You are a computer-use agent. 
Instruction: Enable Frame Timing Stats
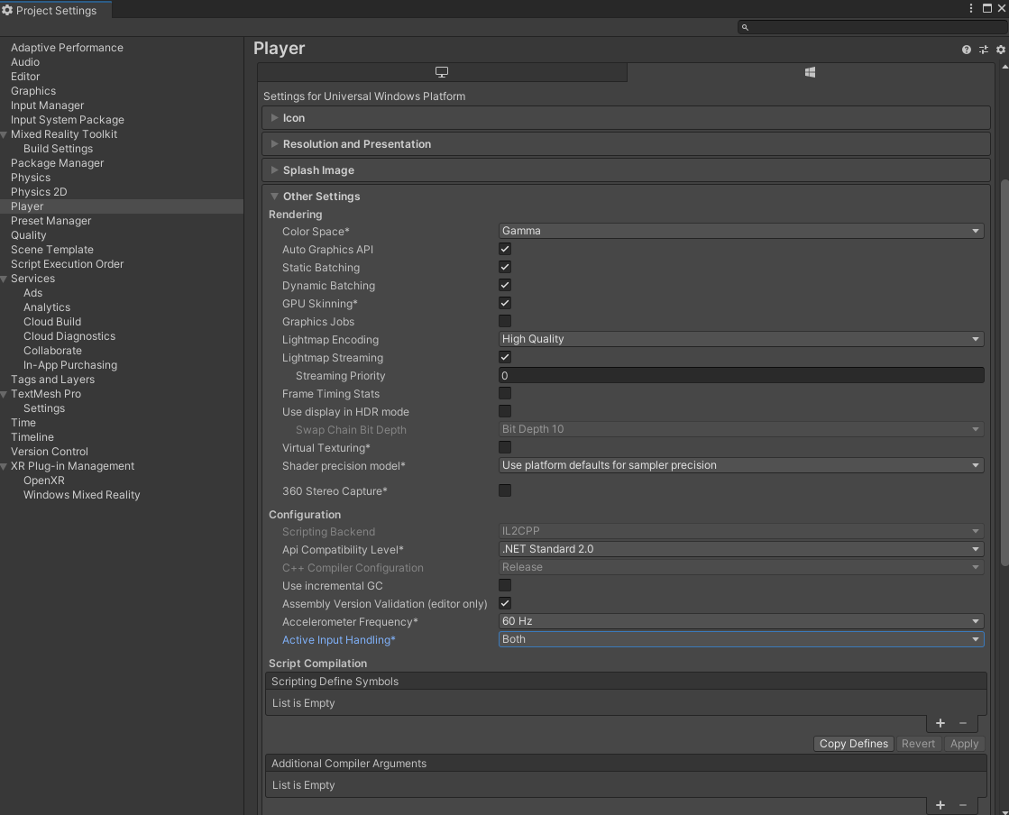coord(505,393)
